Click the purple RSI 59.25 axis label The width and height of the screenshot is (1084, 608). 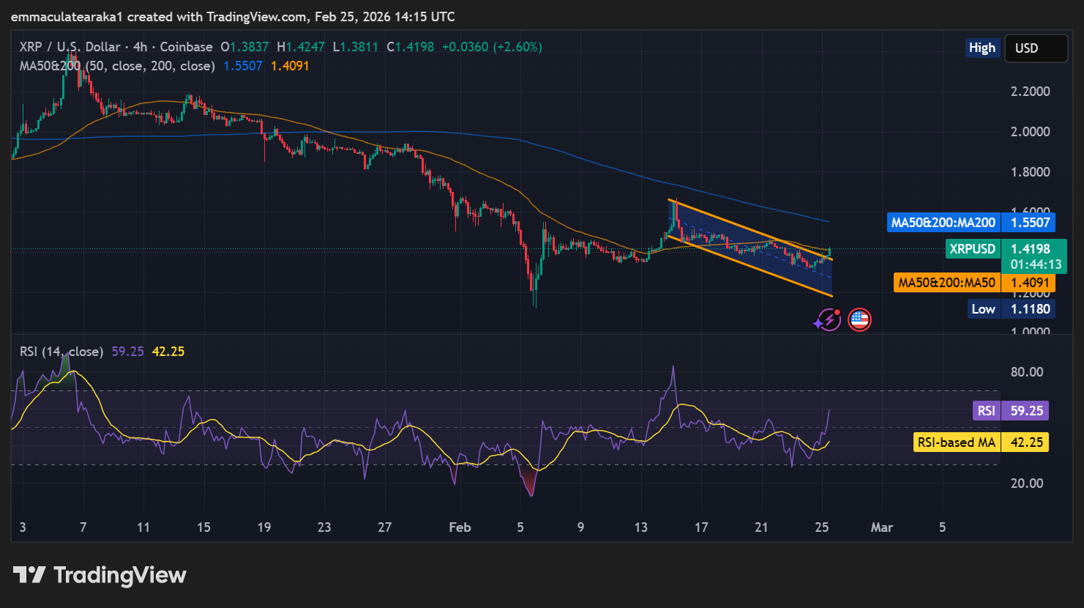(1010, 410)
